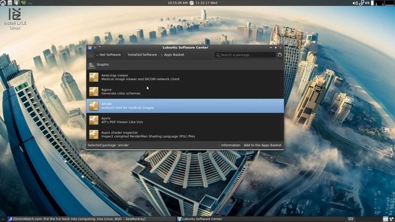Screen dimensions: 395x222
Task: Select the Agave package row
Action: (x=185, y=91)
